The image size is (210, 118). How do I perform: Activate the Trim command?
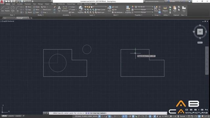[x=44, y=7]
